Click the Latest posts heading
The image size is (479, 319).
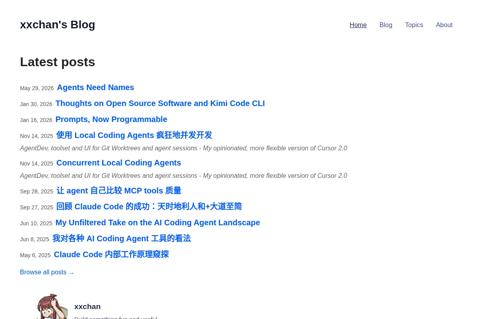click(x=57, y=62)
